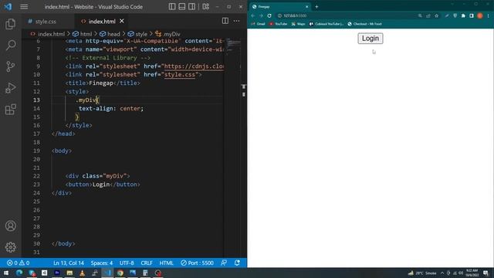494x278 pixels.
Task: Change the CRLF end of line sequence
Action: pos(147,263)
